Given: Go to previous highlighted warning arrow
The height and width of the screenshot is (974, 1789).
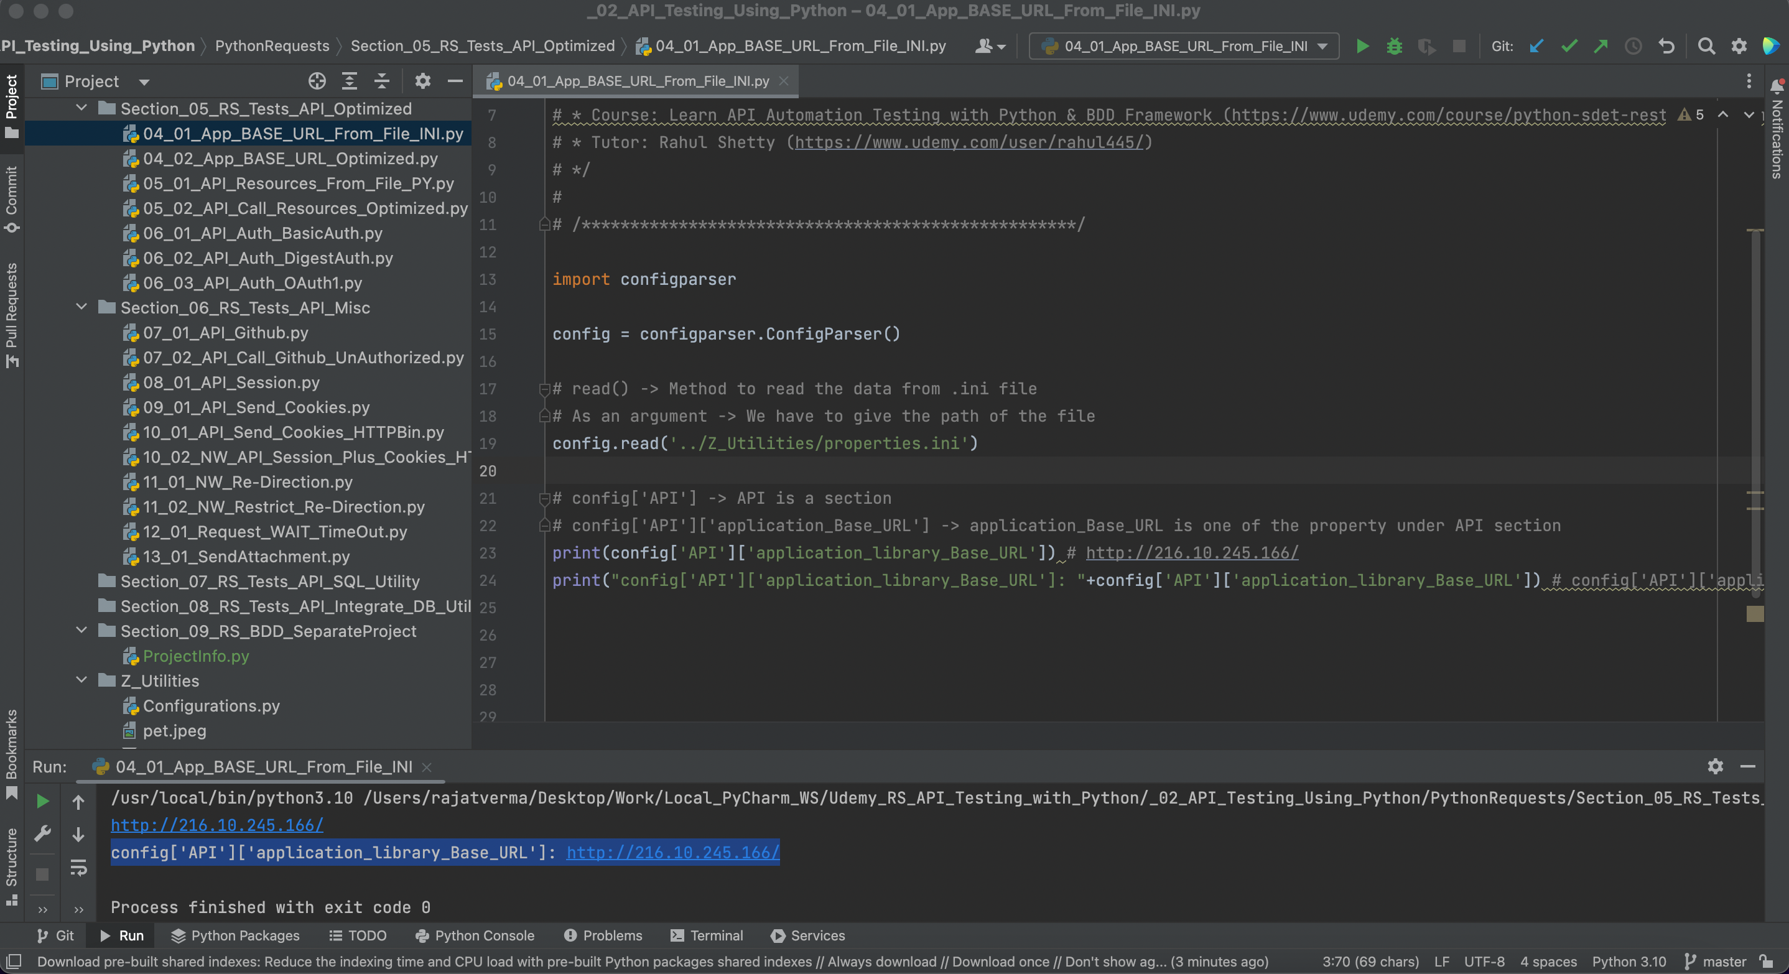Looking at the screenshot, I should click(1723, 114).
